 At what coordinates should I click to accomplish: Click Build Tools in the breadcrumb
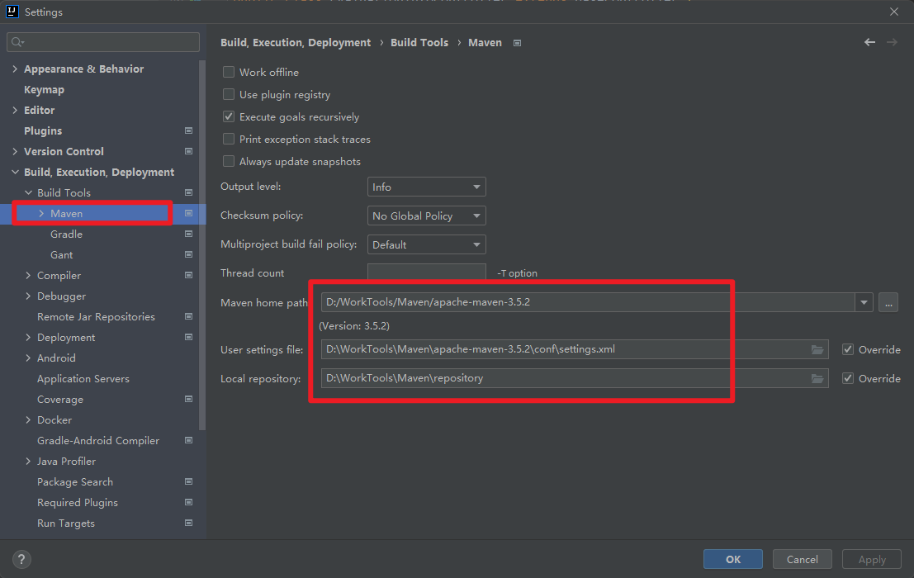419,43
